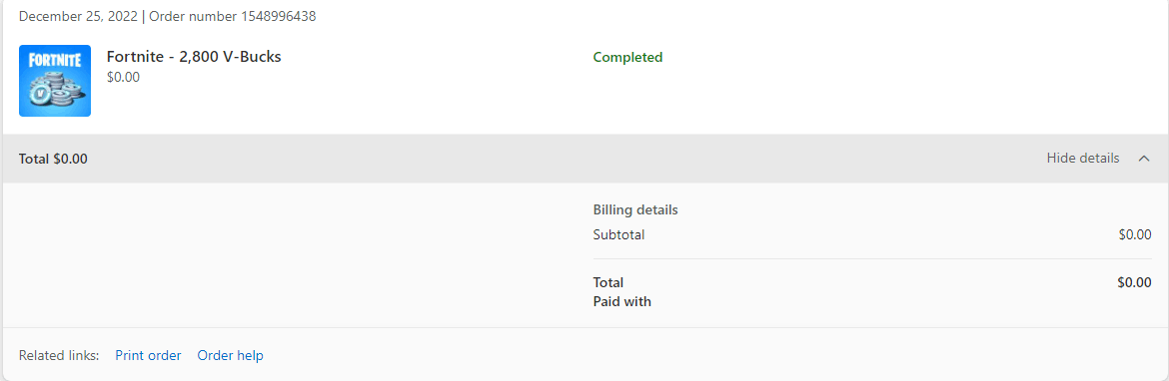Open the Order help link

point(231,356)
